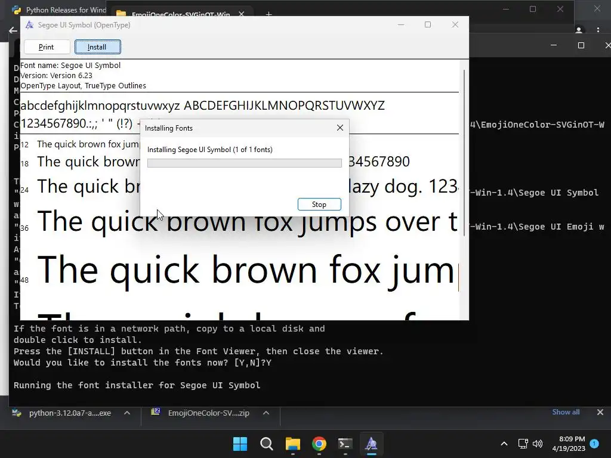Click the browser back arrow
This screenshot has height=458, width=611.
point(13,30)
